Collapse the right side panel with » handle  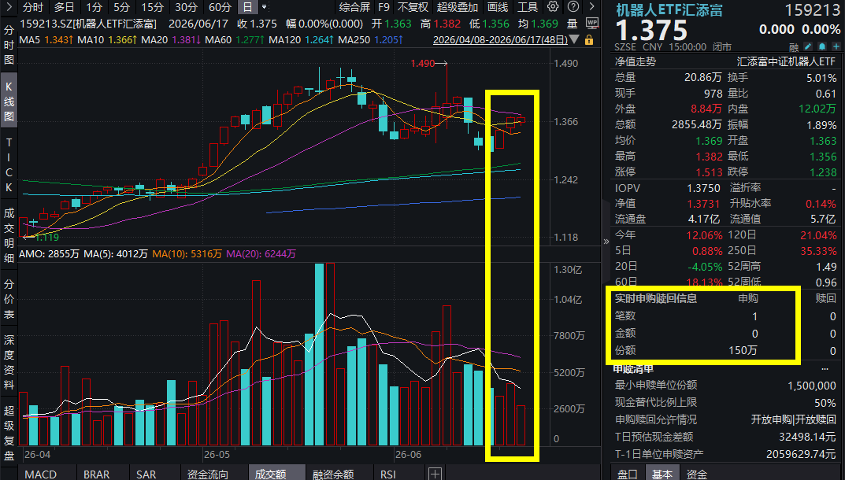click(x=606, y=242)
